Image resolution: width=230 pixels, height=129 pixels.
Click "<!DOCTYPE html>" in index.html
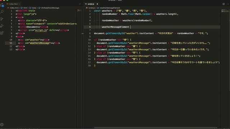point(26,11)
